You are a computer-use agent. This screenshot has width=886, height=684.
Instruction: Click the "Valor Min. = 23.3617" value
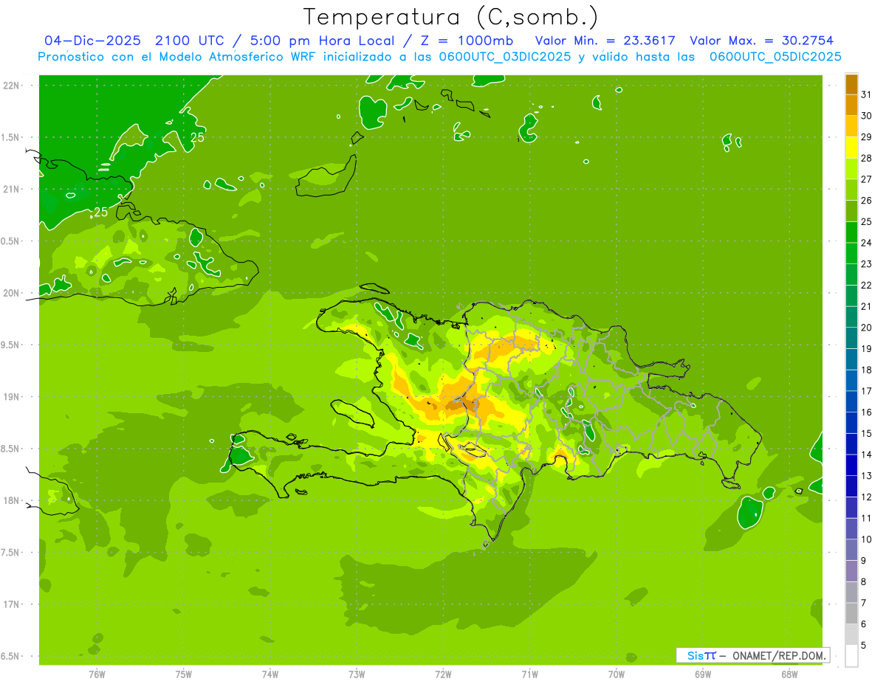coord(605,41)
